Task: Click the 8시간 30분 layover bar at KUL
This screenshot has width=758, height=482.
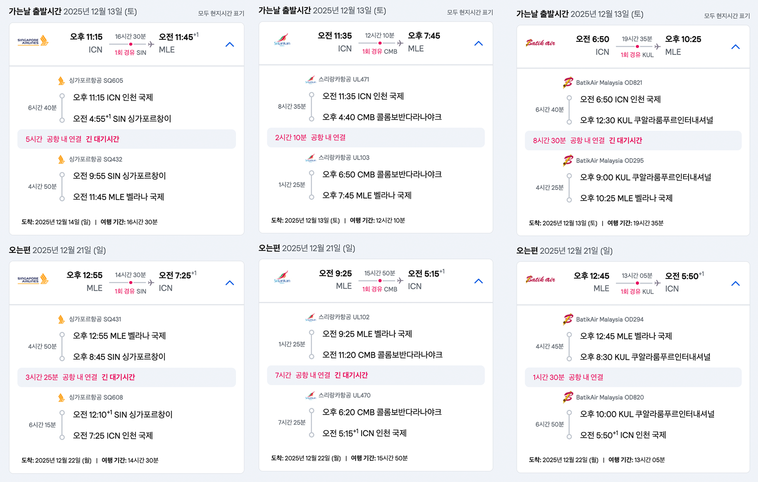Action: tap(633, 140)
